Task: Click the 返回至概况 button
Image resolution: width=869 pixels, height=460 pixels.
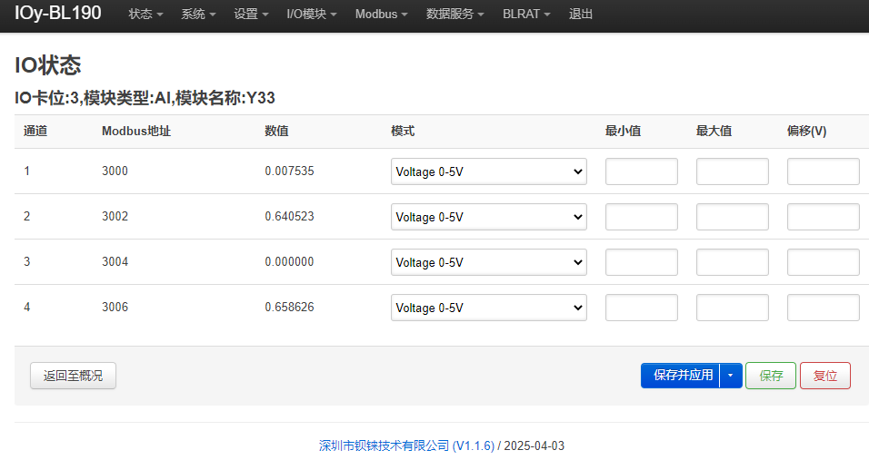Action: point(73,376)
